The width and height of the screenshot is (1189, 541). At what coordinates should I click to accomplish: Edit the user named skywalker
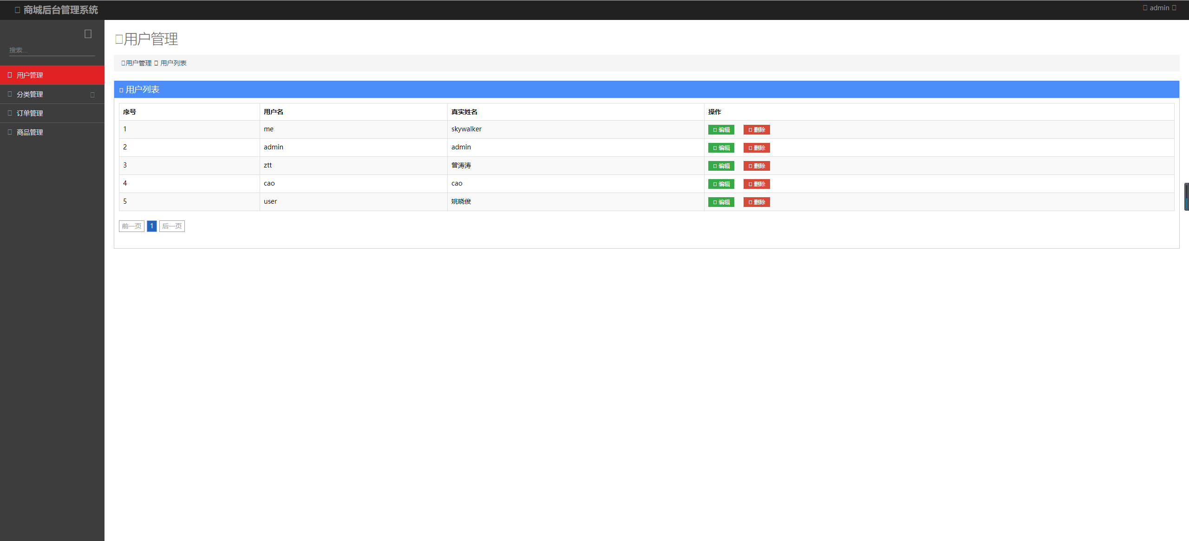(721, 130)
